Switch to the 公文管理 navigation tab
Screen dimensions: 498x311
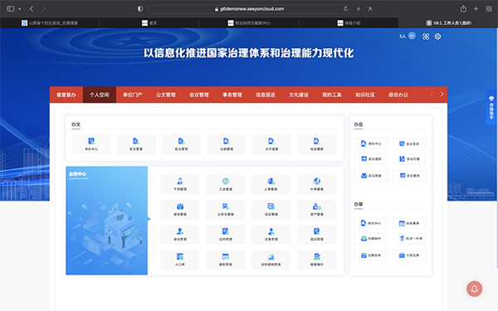point(165,95)
